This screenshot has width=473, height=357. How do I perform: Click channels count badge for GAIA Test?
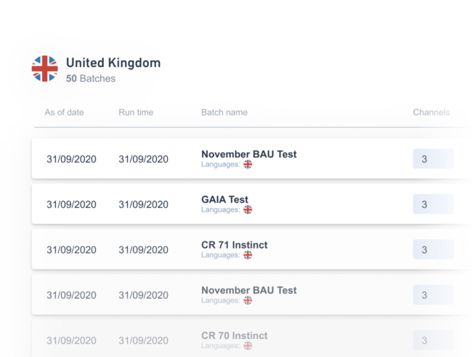pyautogui.click(x=432, y=204)
